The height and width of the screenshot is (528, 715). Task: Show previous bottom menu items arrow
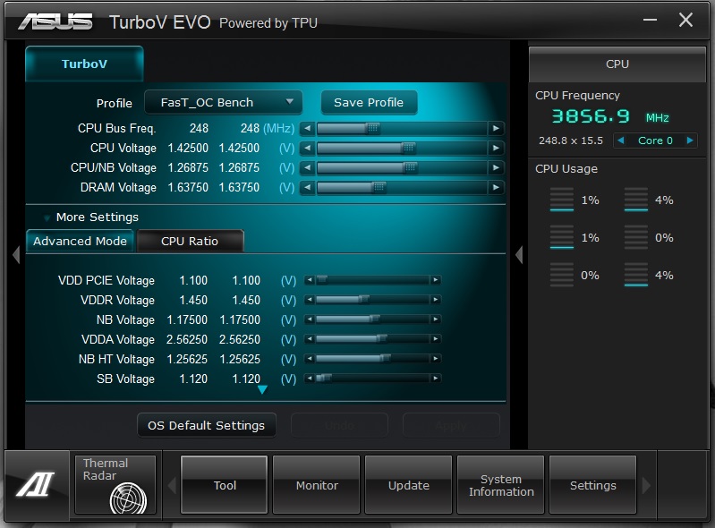coord(173,485)
